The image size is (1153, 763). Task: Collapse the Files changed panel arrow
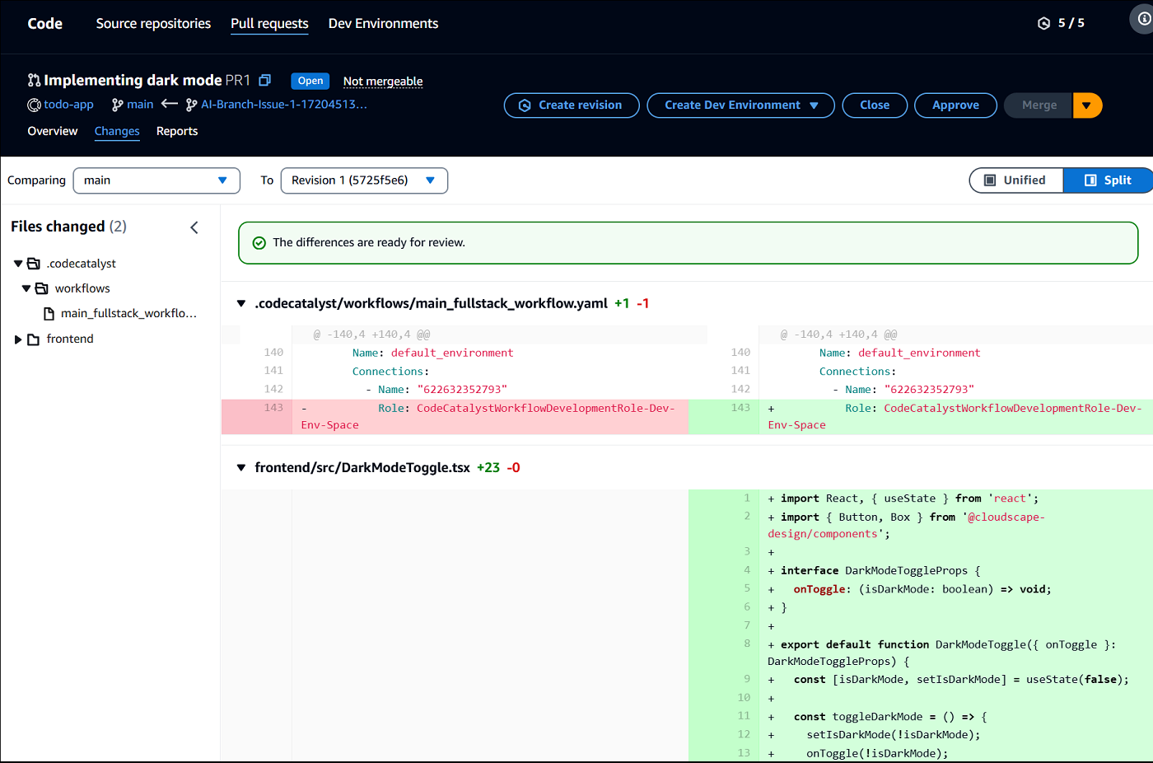point(194,227)
